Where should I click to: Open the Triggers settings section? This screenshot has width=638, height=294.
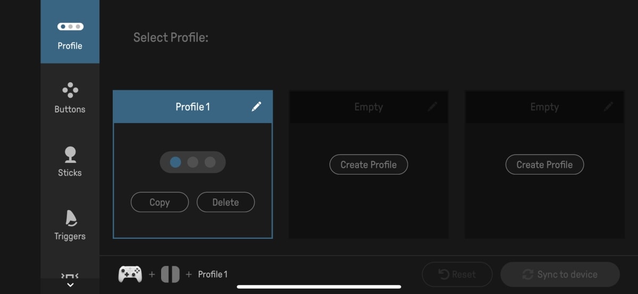70,225
